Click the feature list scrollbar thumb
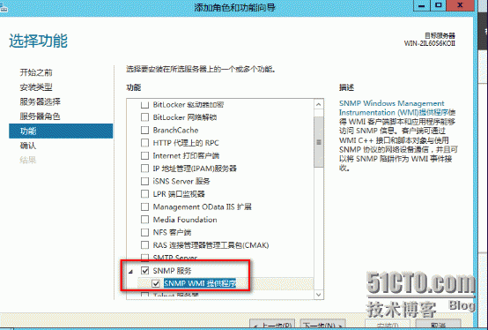 point(319,142)
